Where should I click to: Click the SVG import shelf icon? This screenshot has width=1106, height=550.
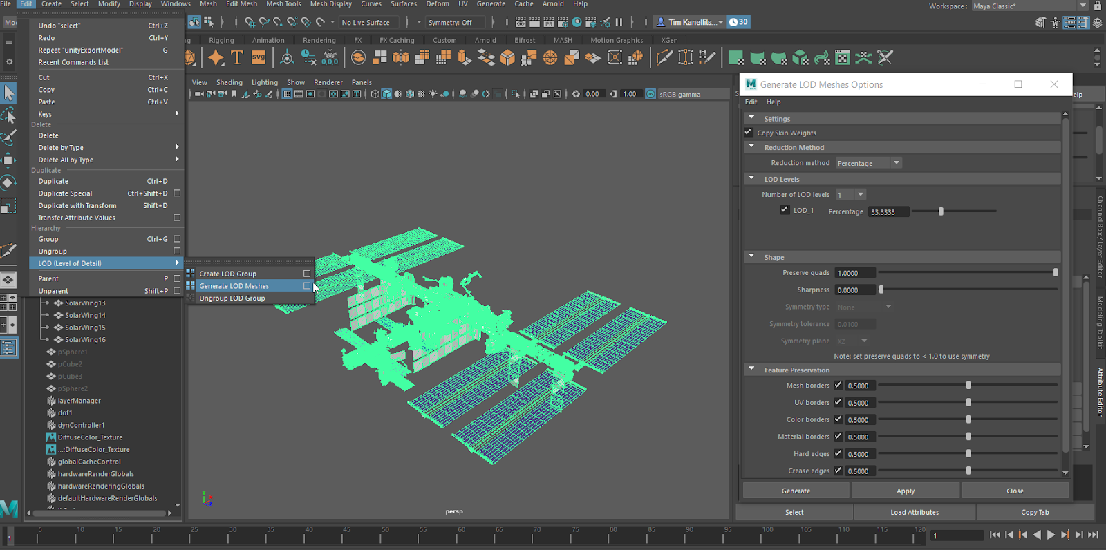point(259,58)
